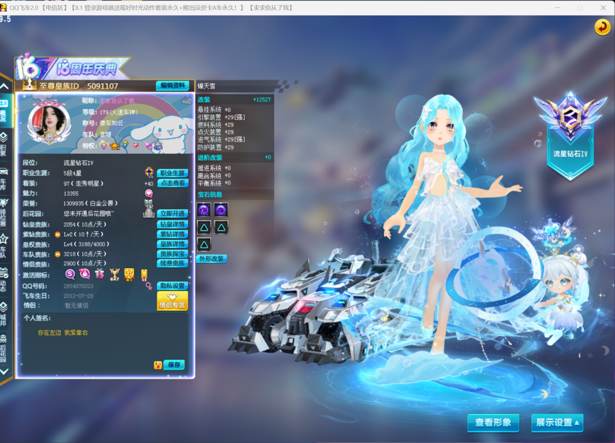Click the second empty triangle gem slot

click(x=221, y=227)
